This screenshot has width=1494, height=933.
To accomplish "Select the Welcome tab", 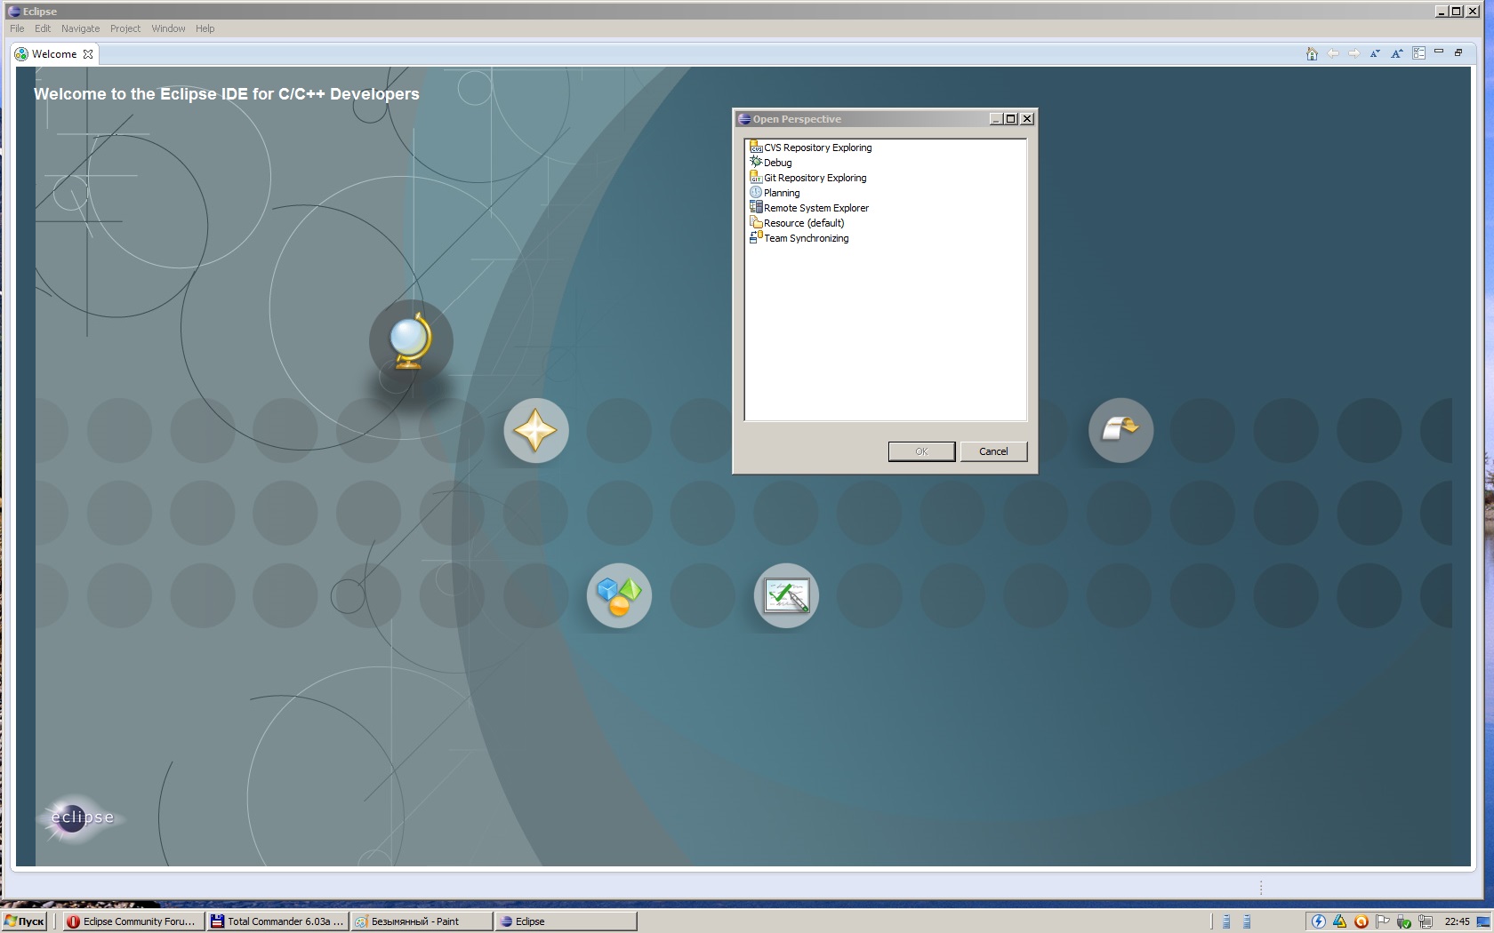I will pos(54,54).
